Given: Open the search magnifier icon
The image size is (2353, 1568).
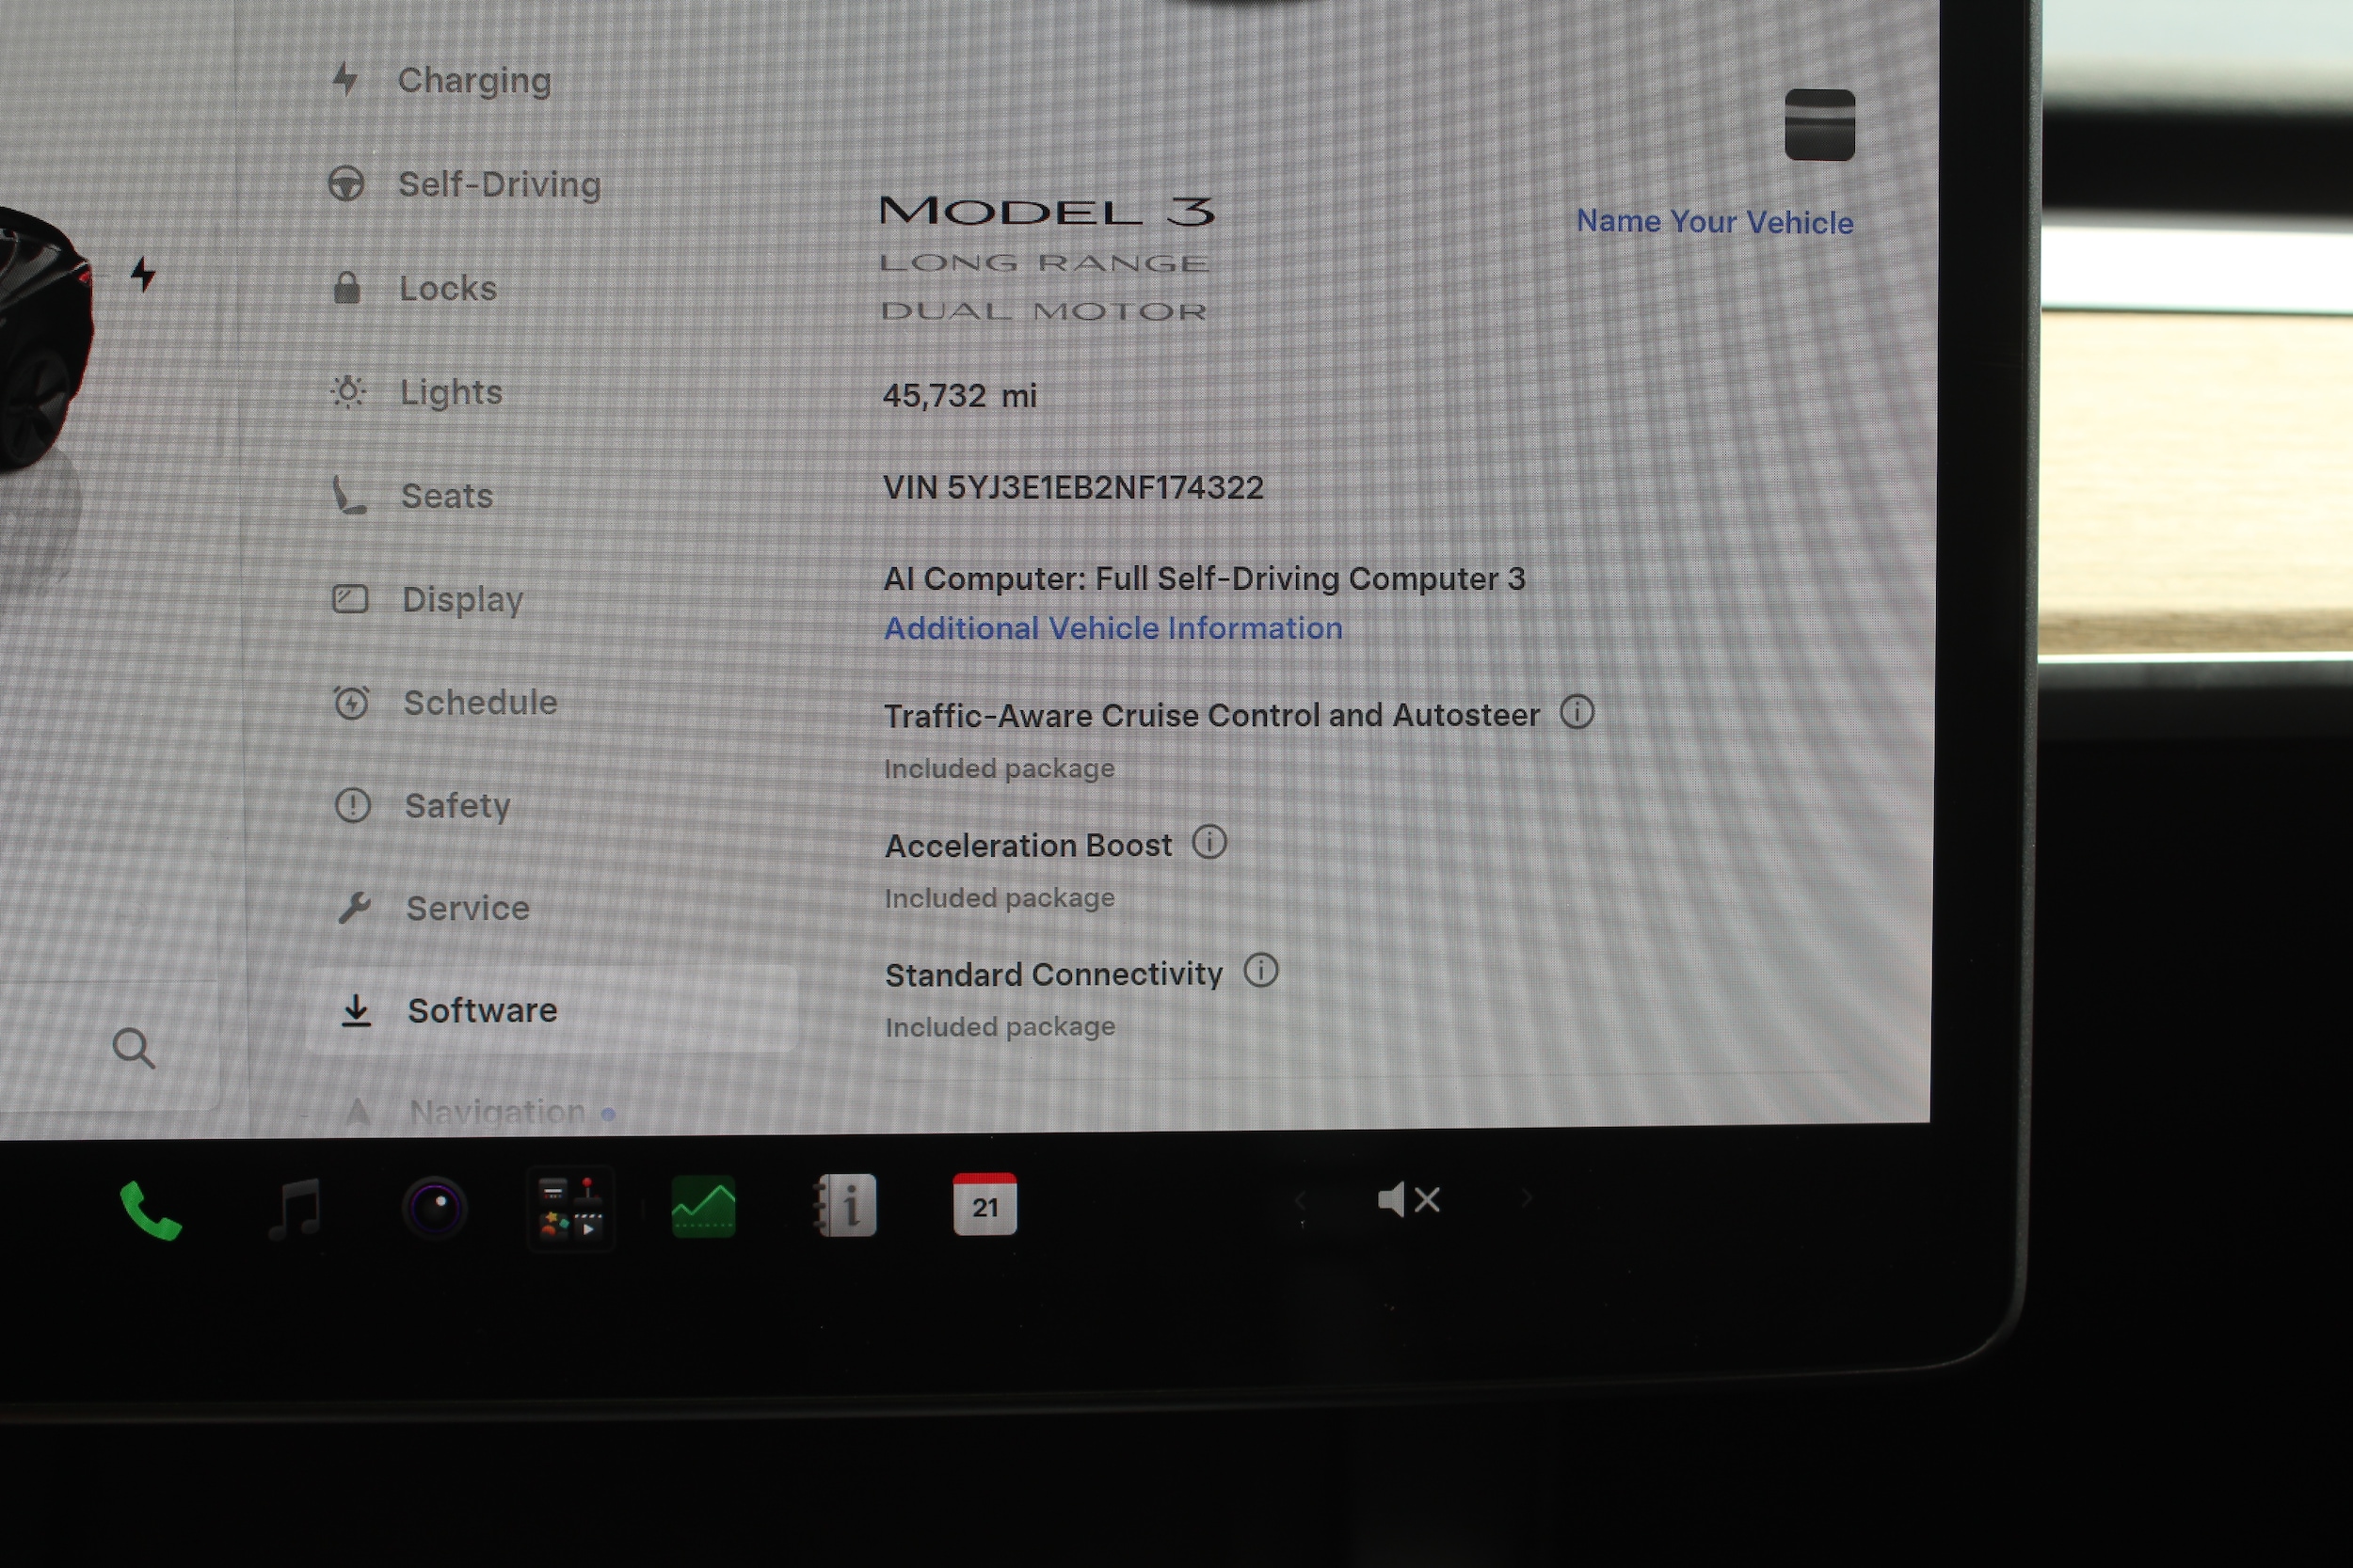Looking at the screenshot, I should click(133, 1048).
